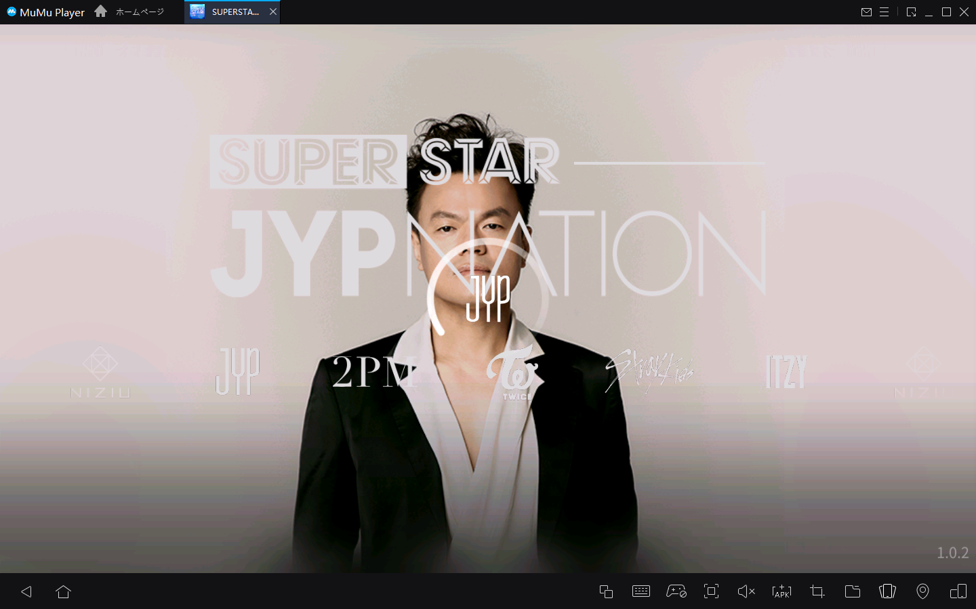Image resolution: width=976 pixels, height=609 pixels.
Task: Switch to the ホームページ tab
Action: 130,12
